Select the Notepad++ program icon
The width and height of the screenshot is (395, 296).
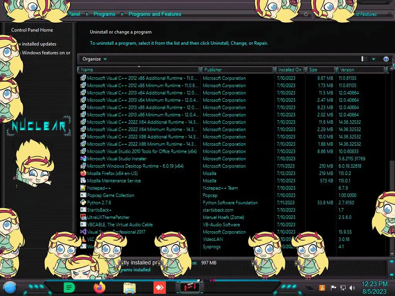83,188
